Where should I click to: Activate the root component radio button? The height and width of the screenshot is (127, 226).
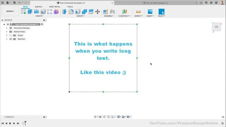click(42, 24)
